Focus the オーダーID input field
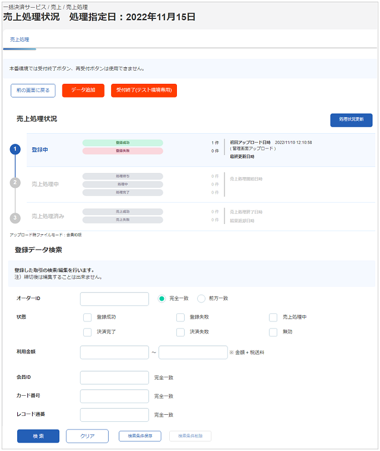The image size is (380, 451). (x=115, y=299)
